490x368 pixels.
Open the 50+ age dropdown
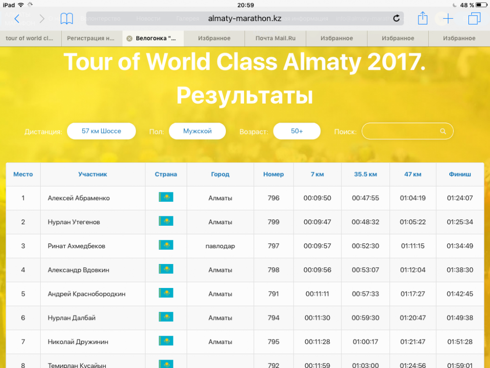coord(297,131)
